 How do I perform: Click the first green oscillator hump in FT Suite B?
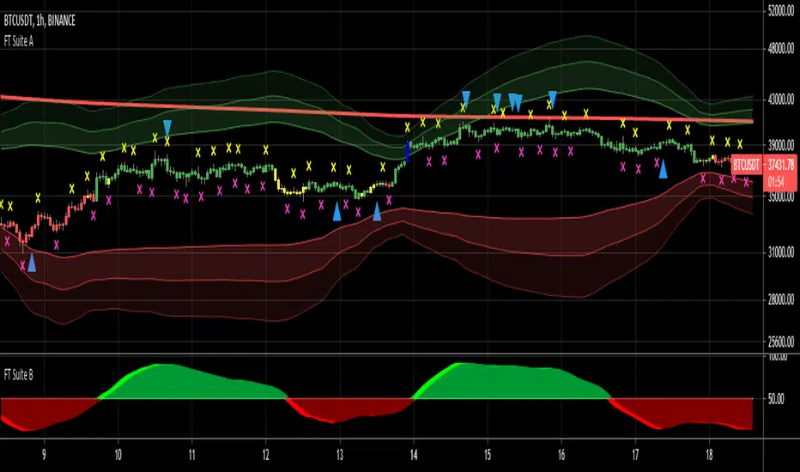click(x=191, y=383)
